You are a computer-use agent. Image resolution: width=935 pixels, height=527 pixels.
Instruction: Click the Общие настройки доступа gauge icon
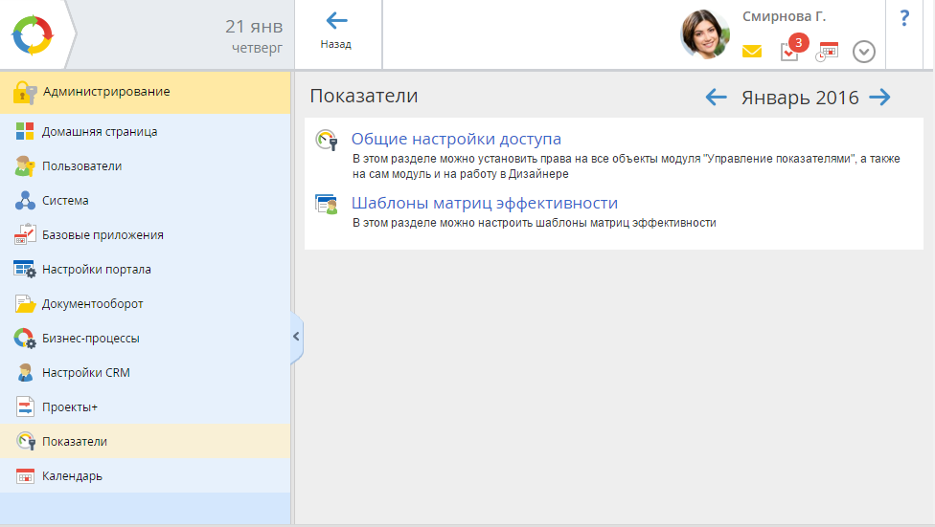click(x=327, y=141)
